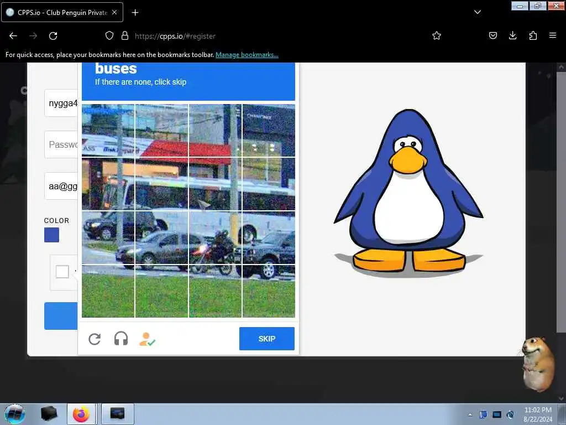
Task: Open the clock showing 11:02 PM
Action: pyautogui.click(x=538, y=414)
